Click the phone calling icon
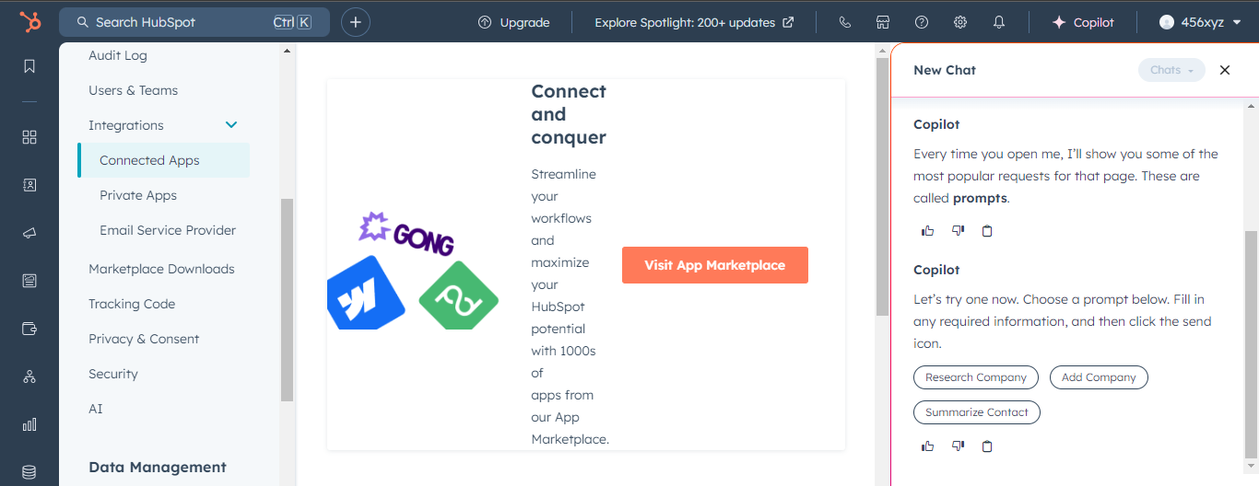The image size is (1259, 486). (x=845, y=22)
